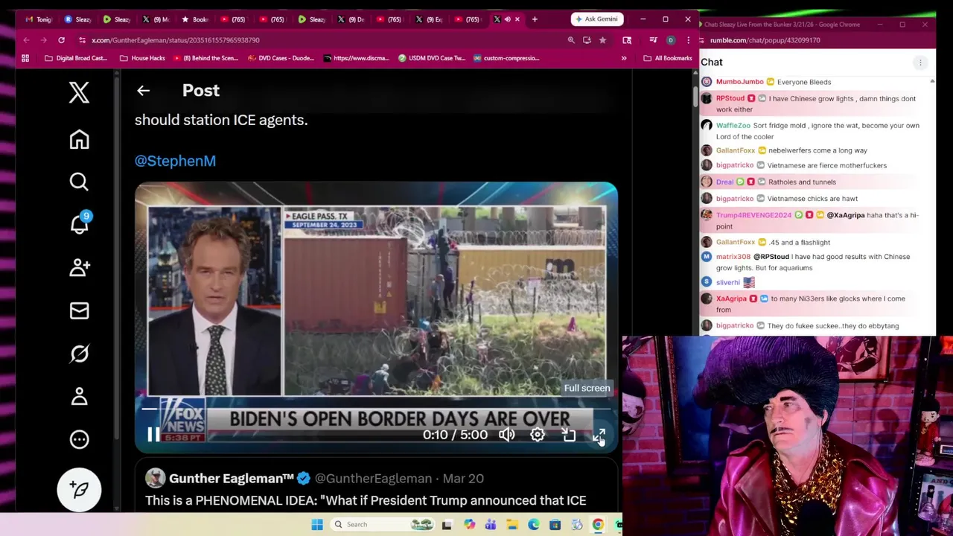
Task: Open the media control toolbar icon
Action: [653, 40]
